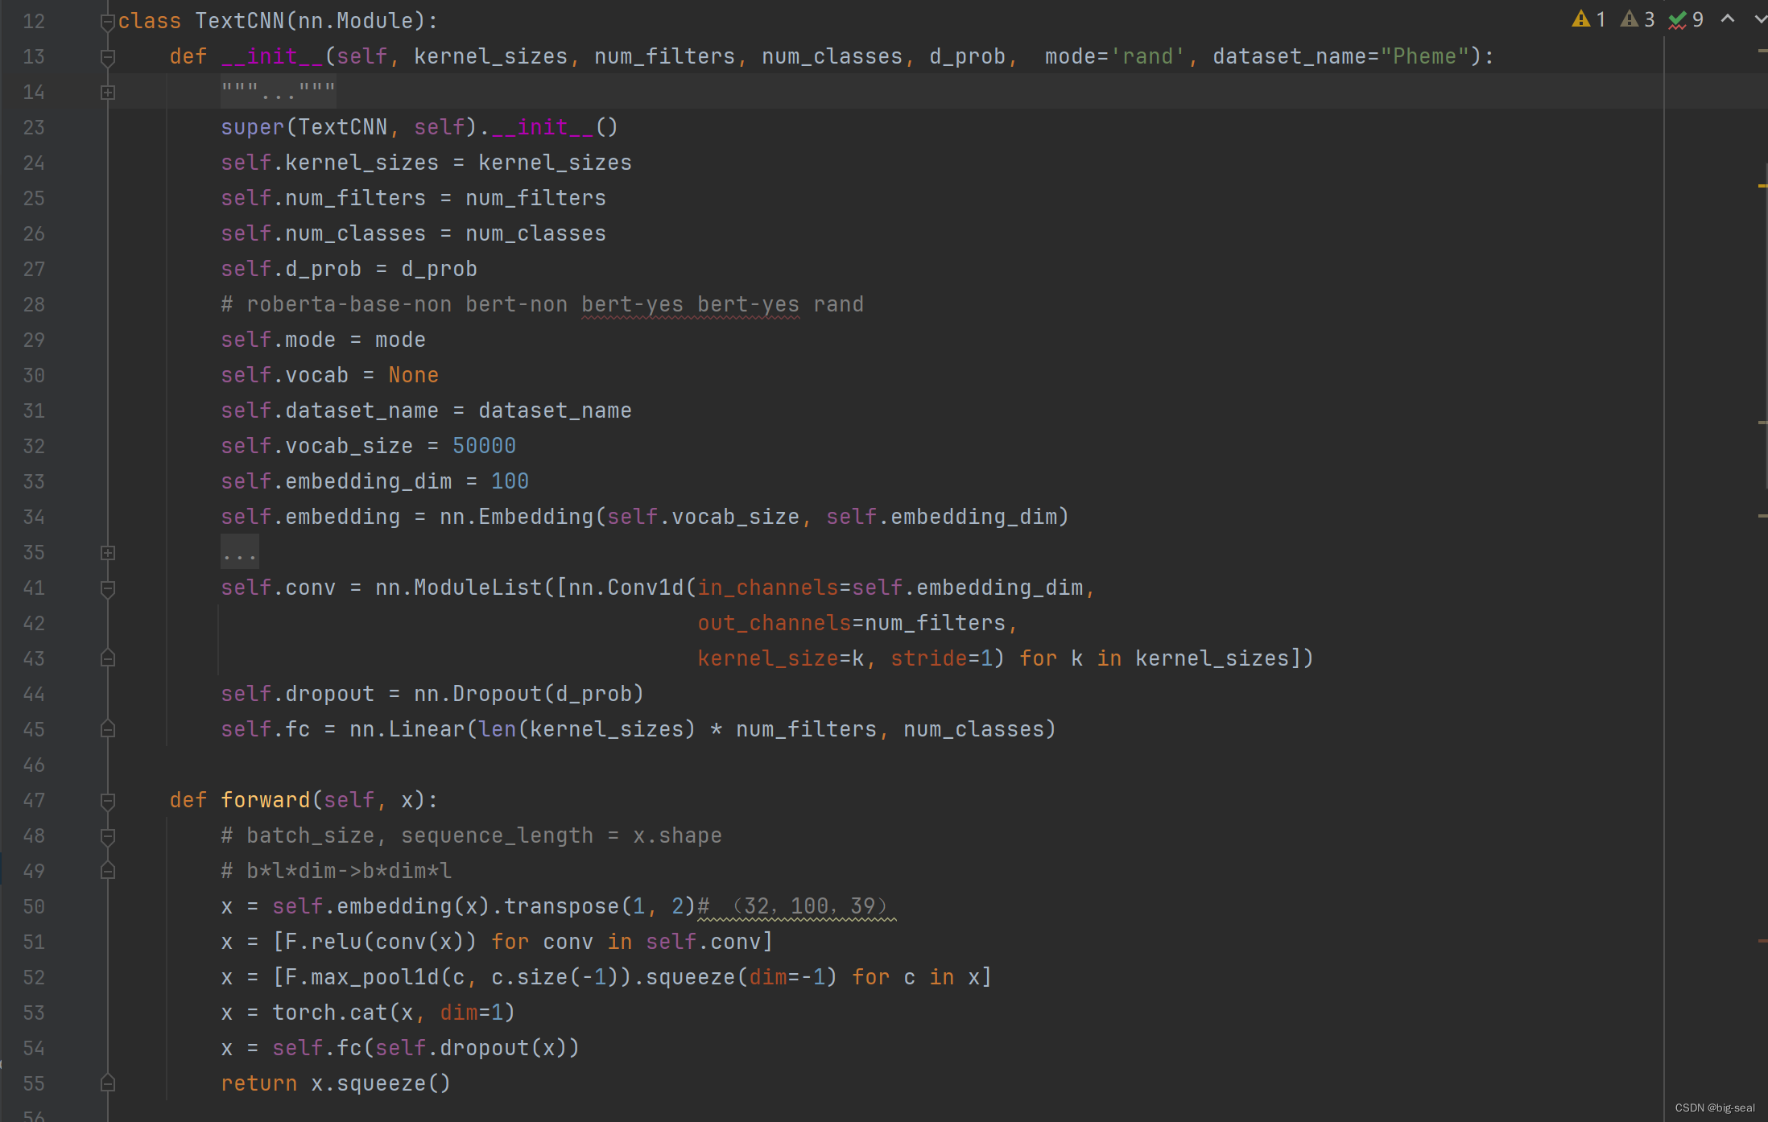1768x1122 pixels.
Task: Collapse the __init__ method fold marker
Action: pyautogui.click(x=107, y=57)
